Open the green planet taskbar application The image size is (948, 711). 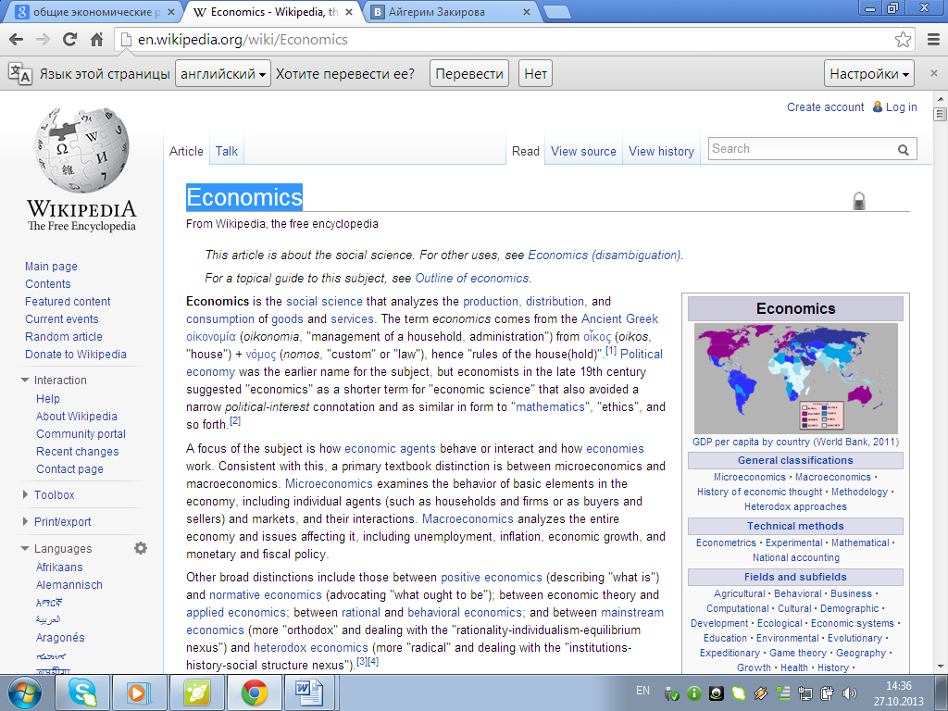click(197, 692)
